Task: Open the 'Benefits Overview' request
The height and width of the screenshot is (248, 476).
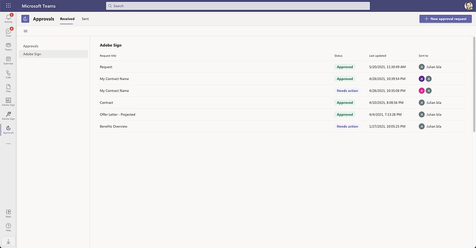Action: pyautogui.click(x=281, y=126)
